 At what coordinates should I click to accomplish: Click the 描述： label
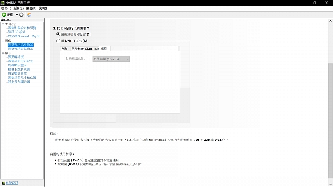[x=54, y=133]
